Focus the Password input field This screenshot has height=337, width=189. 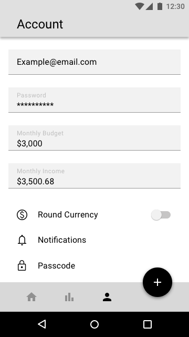coord(94,100)
